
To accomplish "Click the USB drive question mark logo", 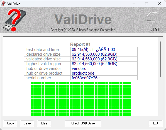I will coord(14,20).
